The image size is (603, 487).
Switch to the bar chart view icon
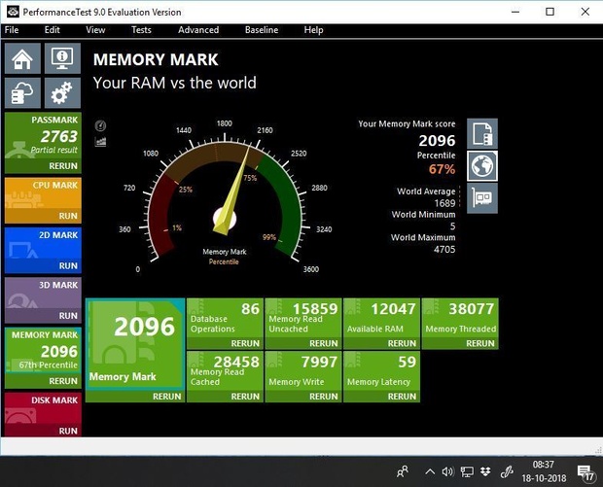(x=100, y=142)
